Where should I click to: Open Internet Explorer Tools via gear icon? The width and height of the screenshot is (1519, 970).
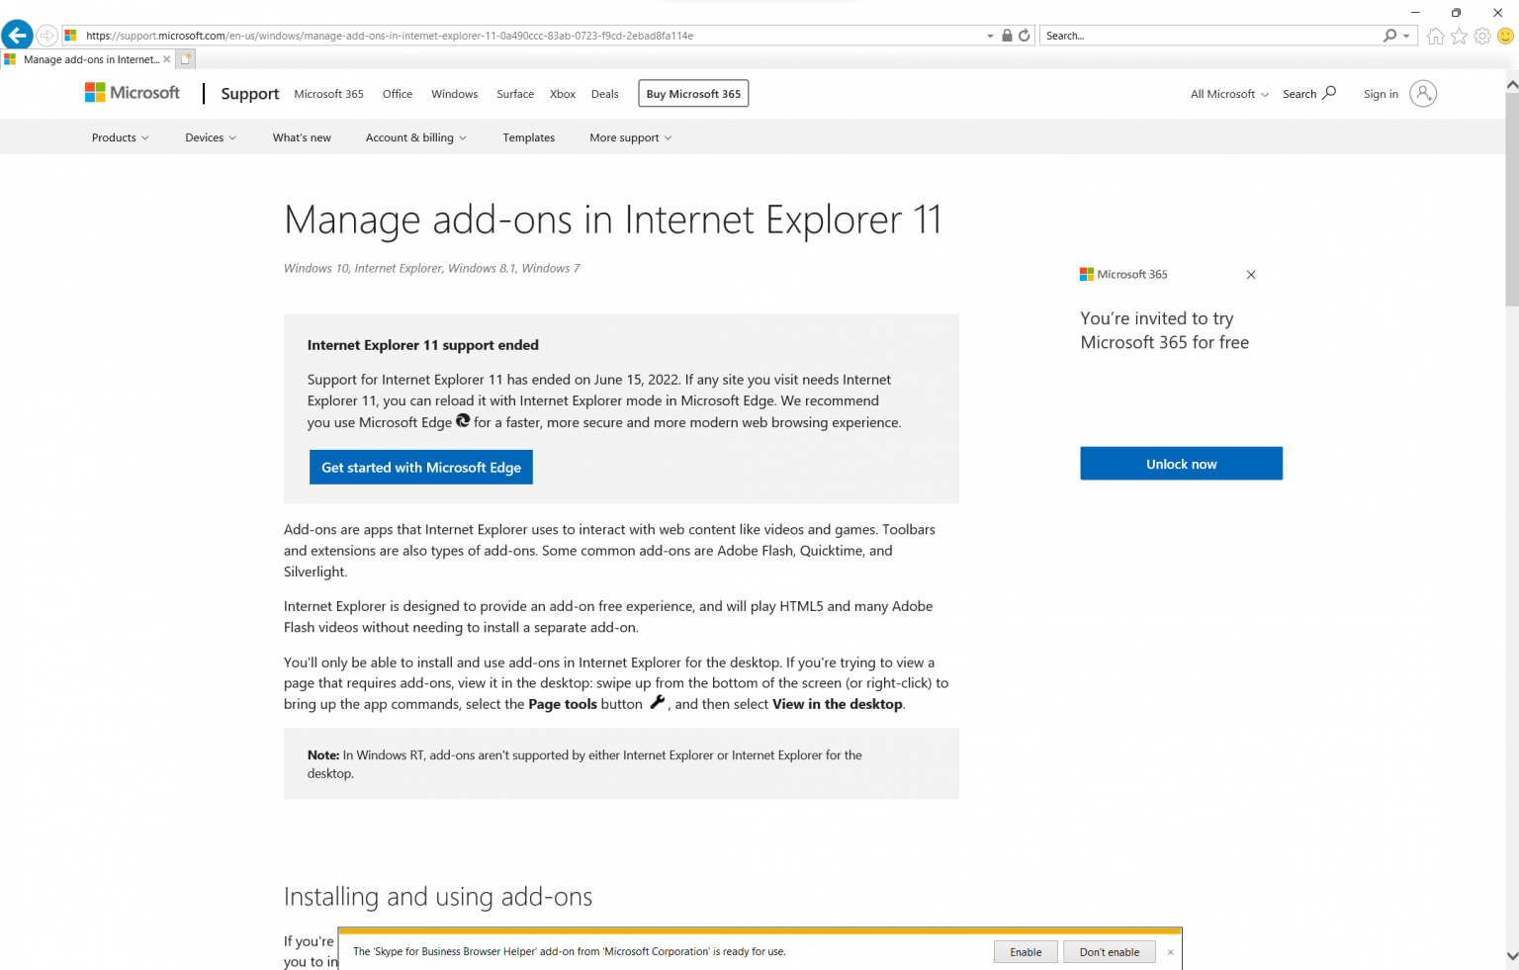click(x=1481, y=35)
